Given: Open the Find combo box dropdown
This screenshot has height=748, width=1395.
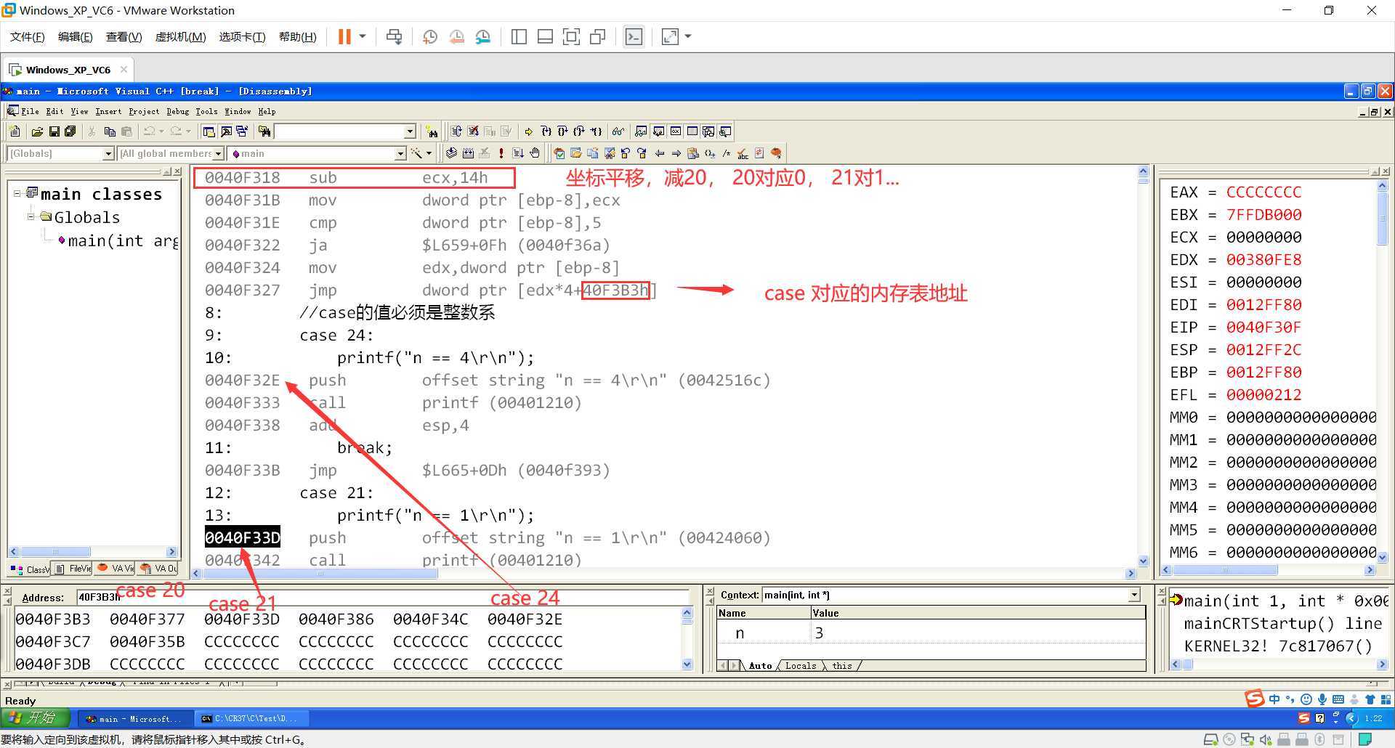Looking at the screenshot, I should point(410,131).
